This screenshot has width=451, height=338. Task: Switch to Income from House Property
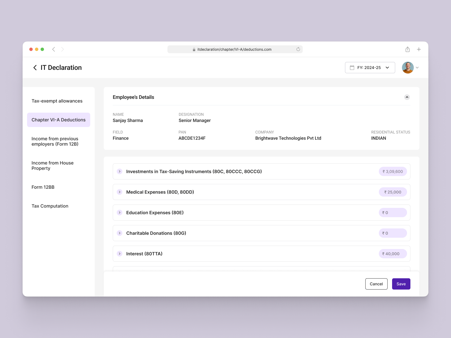52,165
